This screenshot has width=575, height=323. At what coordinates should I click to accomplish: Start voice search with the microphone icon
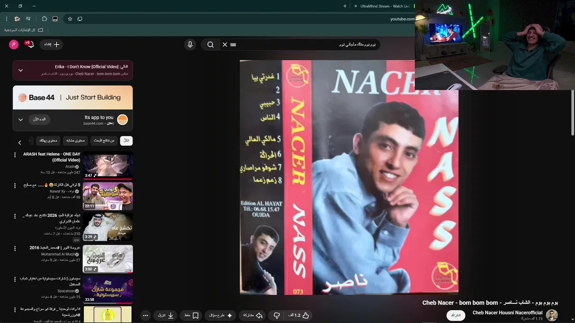(x=190, y=44)
